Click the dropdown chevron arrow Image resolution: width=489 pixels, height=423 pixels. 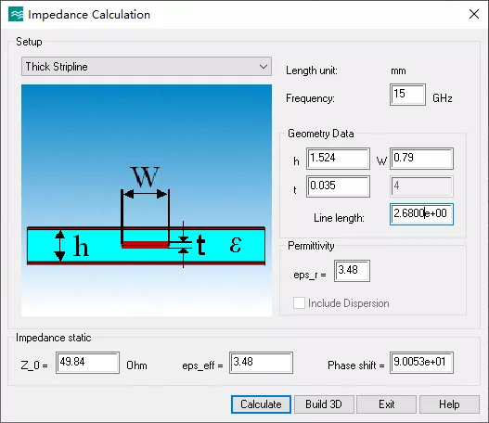(264, 67)
